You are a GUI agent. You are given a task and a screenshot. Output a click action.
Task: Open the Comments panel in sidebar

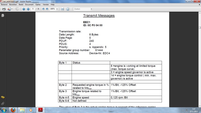[x=3, y=97]
